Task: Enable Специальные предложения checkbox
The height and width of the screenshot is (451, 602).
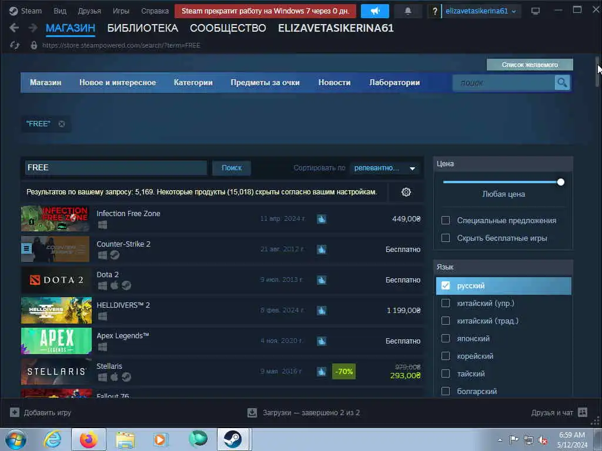Action: [x=446, y=221]
